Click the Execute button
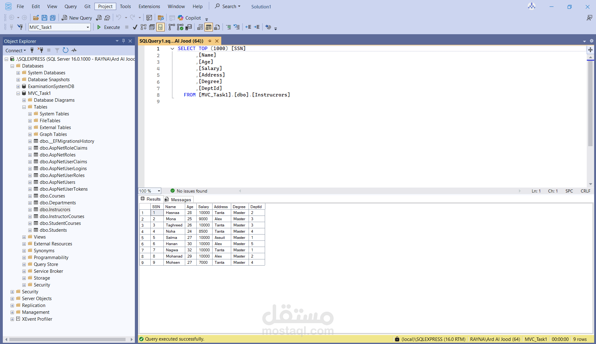 [108, 27]
